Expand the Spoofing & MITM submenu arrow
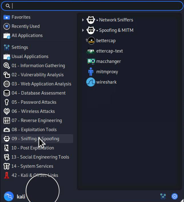This screenshot has width=184, height=202. click(x=83, y=30)
